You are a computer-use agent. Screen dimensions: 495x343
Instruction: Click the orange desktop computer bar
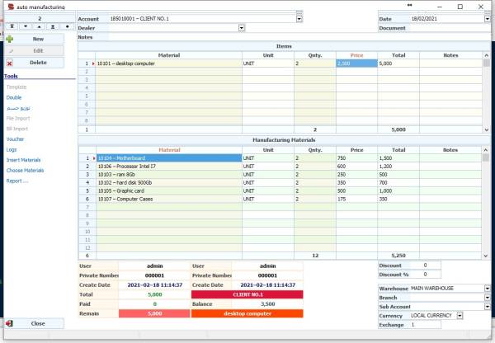point(247,313)
